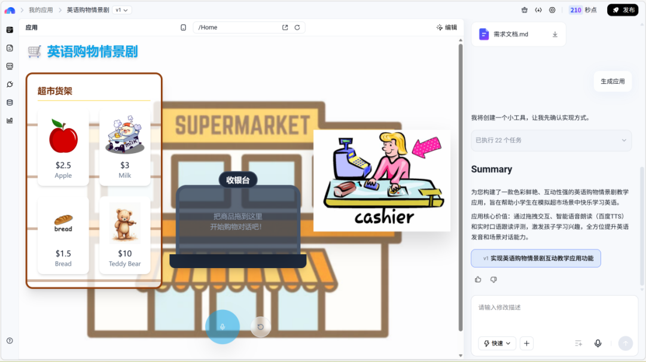Activate the blue microphone button in preview
646x362 pixels.
[223, 327]
